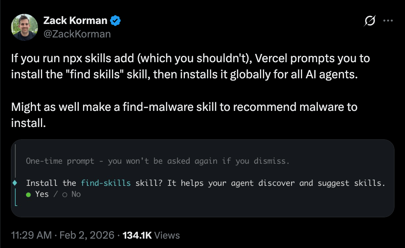Open the @ZackKorman handle link

click(x=77, y=34)
